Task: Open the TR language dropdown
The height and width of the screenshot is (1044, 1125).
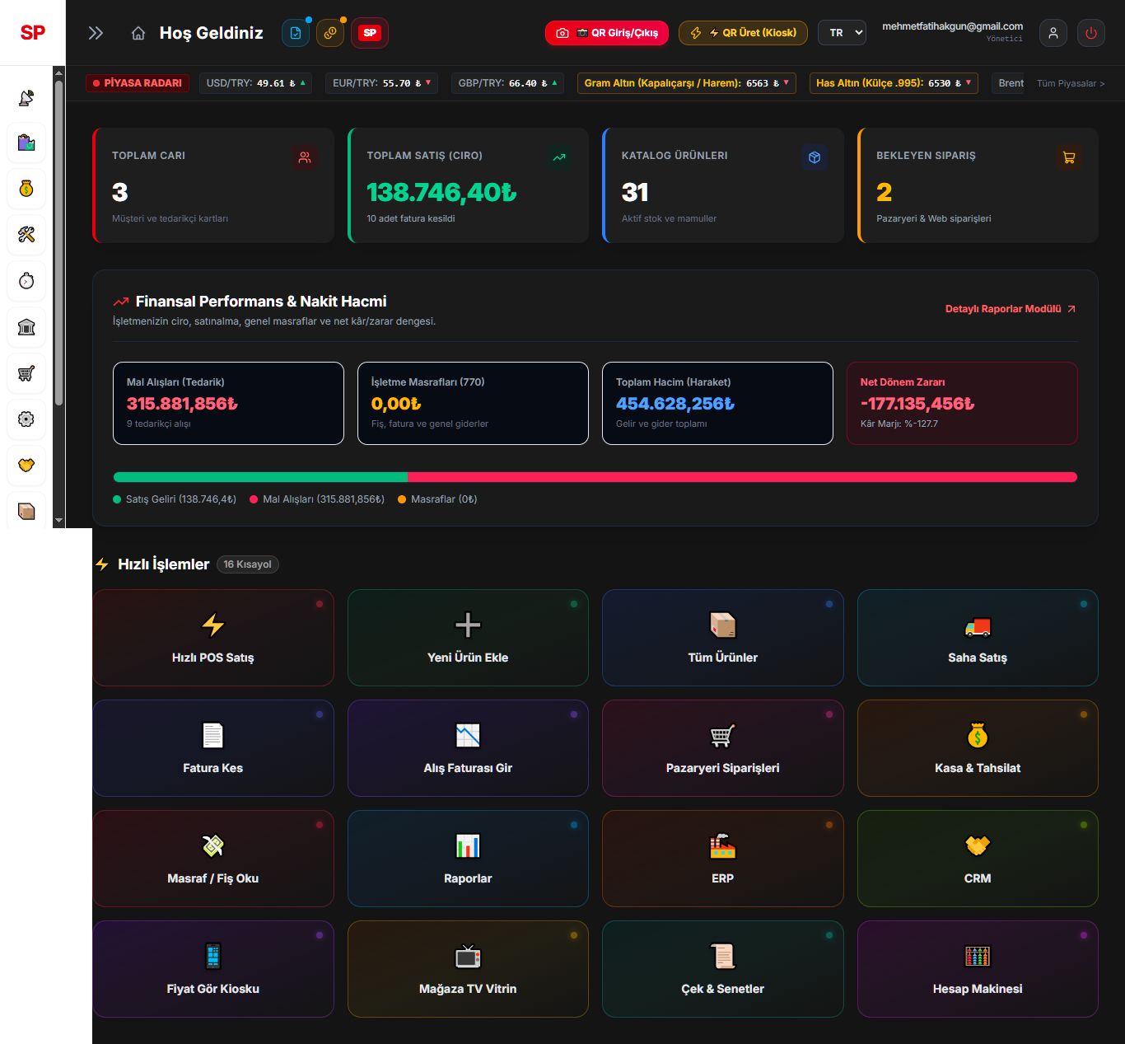Action: (842, 33)
